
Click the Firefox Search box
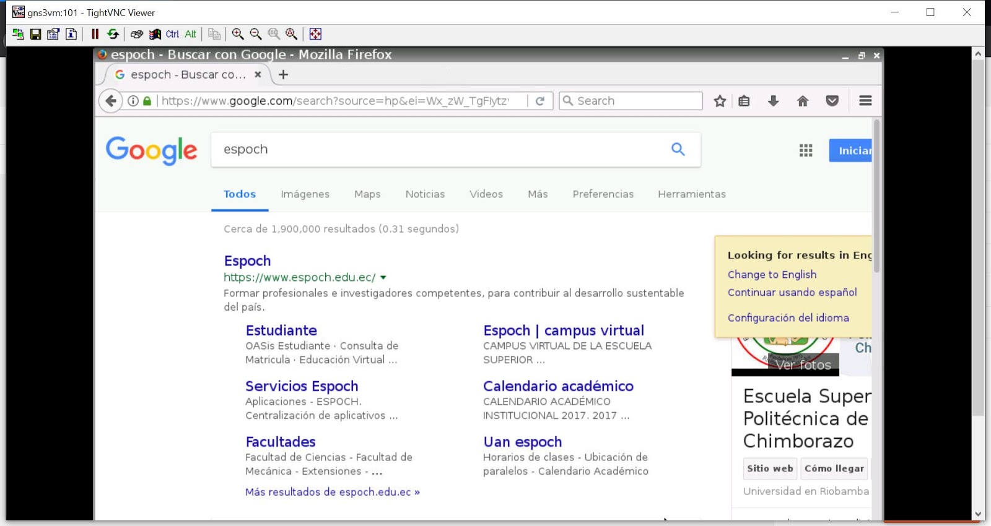coord(631,101)
